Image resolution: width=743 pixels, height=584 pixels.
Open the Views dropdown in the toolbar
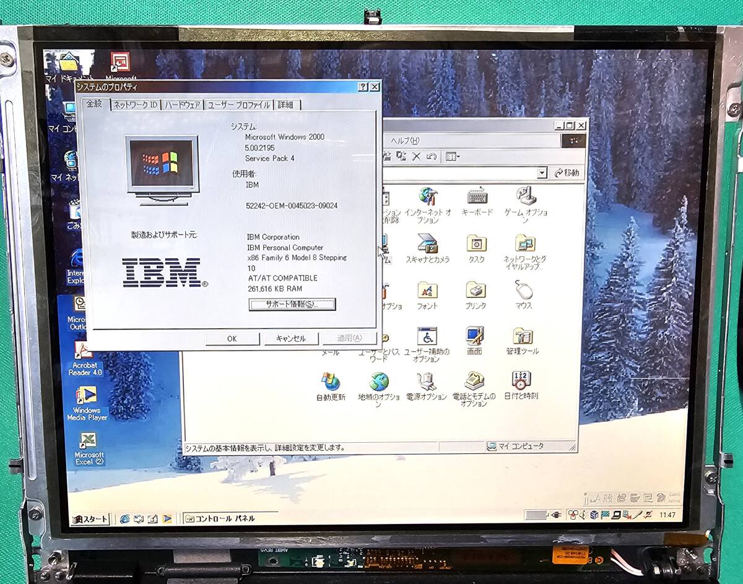(x=453, y=157)
